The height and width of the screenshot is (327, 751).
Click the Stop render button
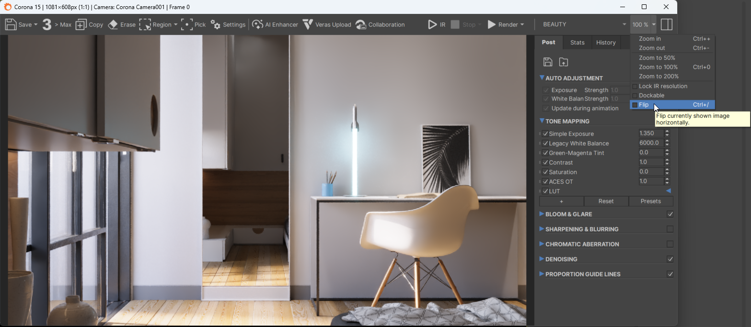(x=463, y=24)
